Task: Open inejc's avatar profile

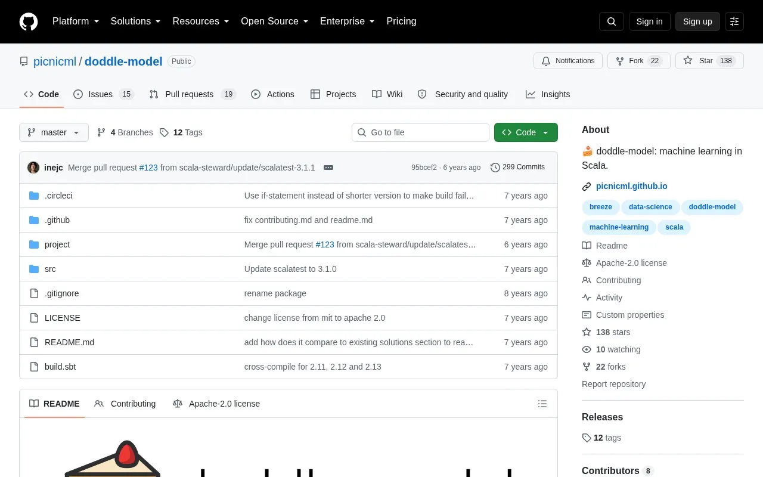Action: click(33, 168)
